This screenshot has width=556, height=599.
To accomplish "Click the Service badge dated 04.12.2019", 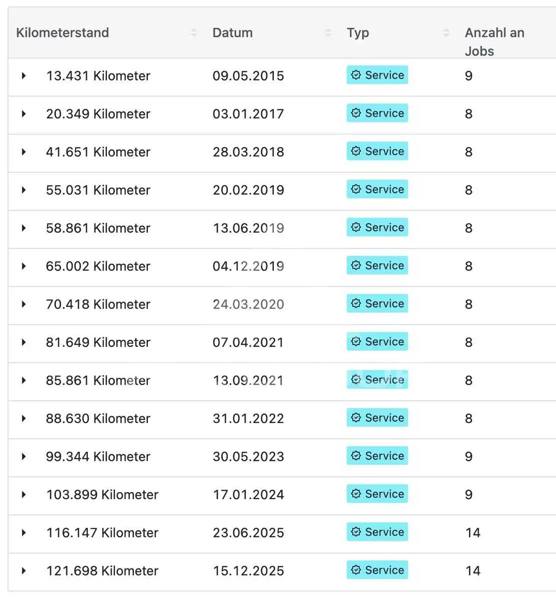I will (377, 265).
